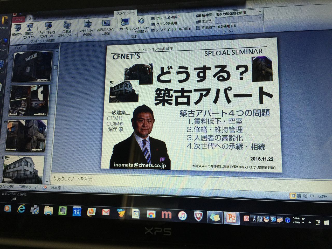Click IME help question mark icon

(x=287, y=220)
